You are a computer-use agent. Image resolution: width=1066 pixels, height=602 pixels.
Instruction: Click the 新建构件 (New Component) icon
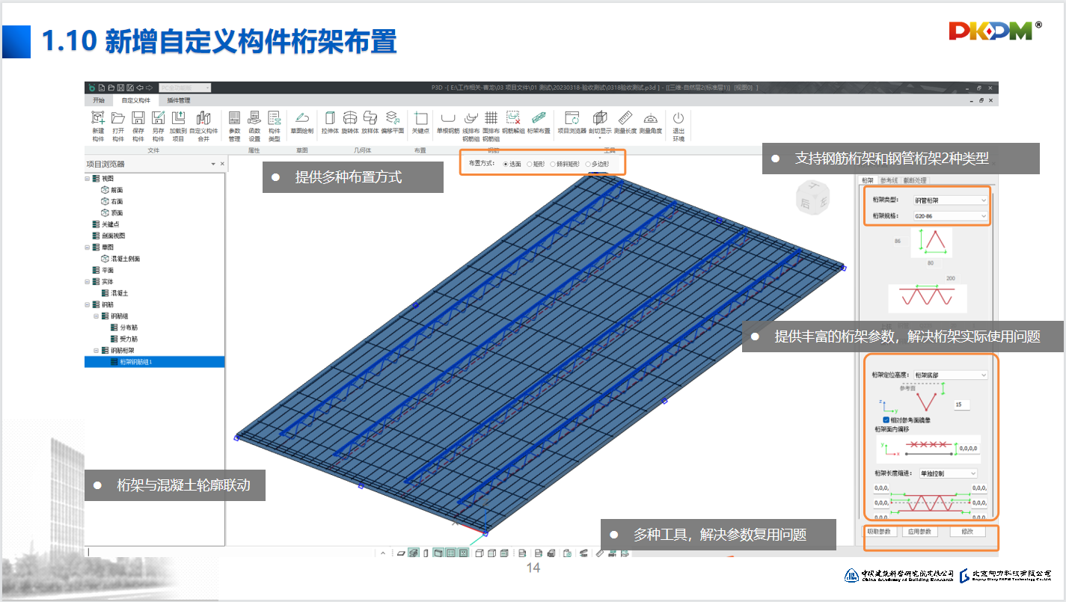pyautogui.click(x=98, y=117)
